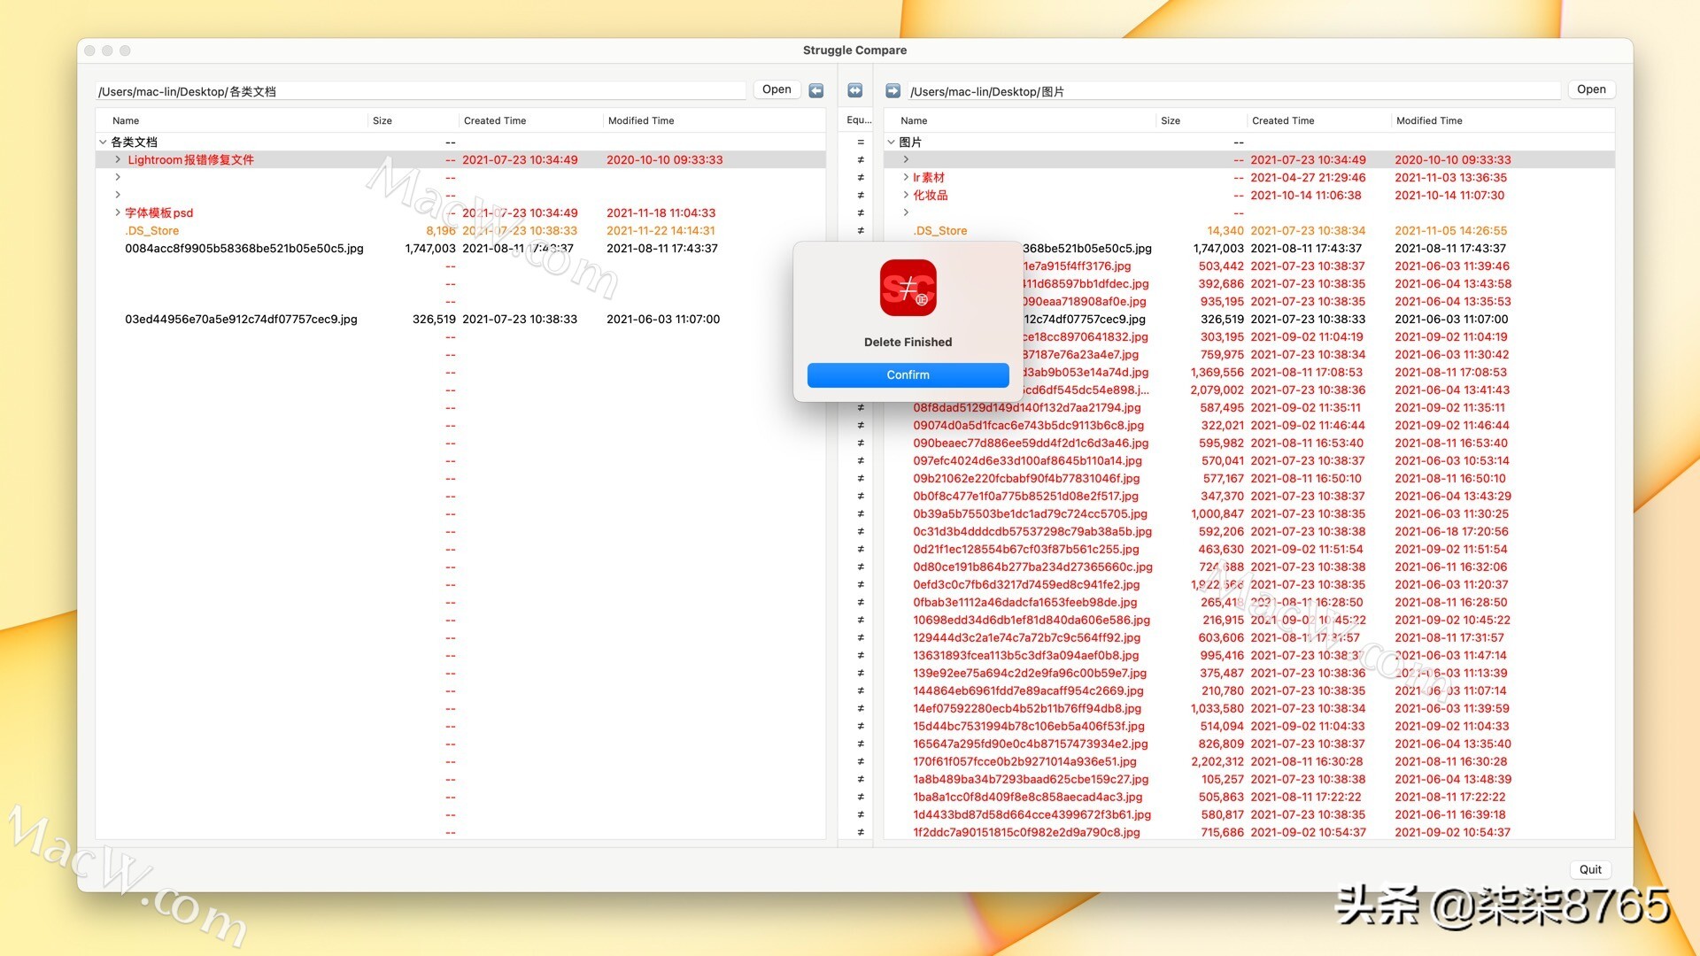Click the Struggle Compare app icon

click(908, 289)
